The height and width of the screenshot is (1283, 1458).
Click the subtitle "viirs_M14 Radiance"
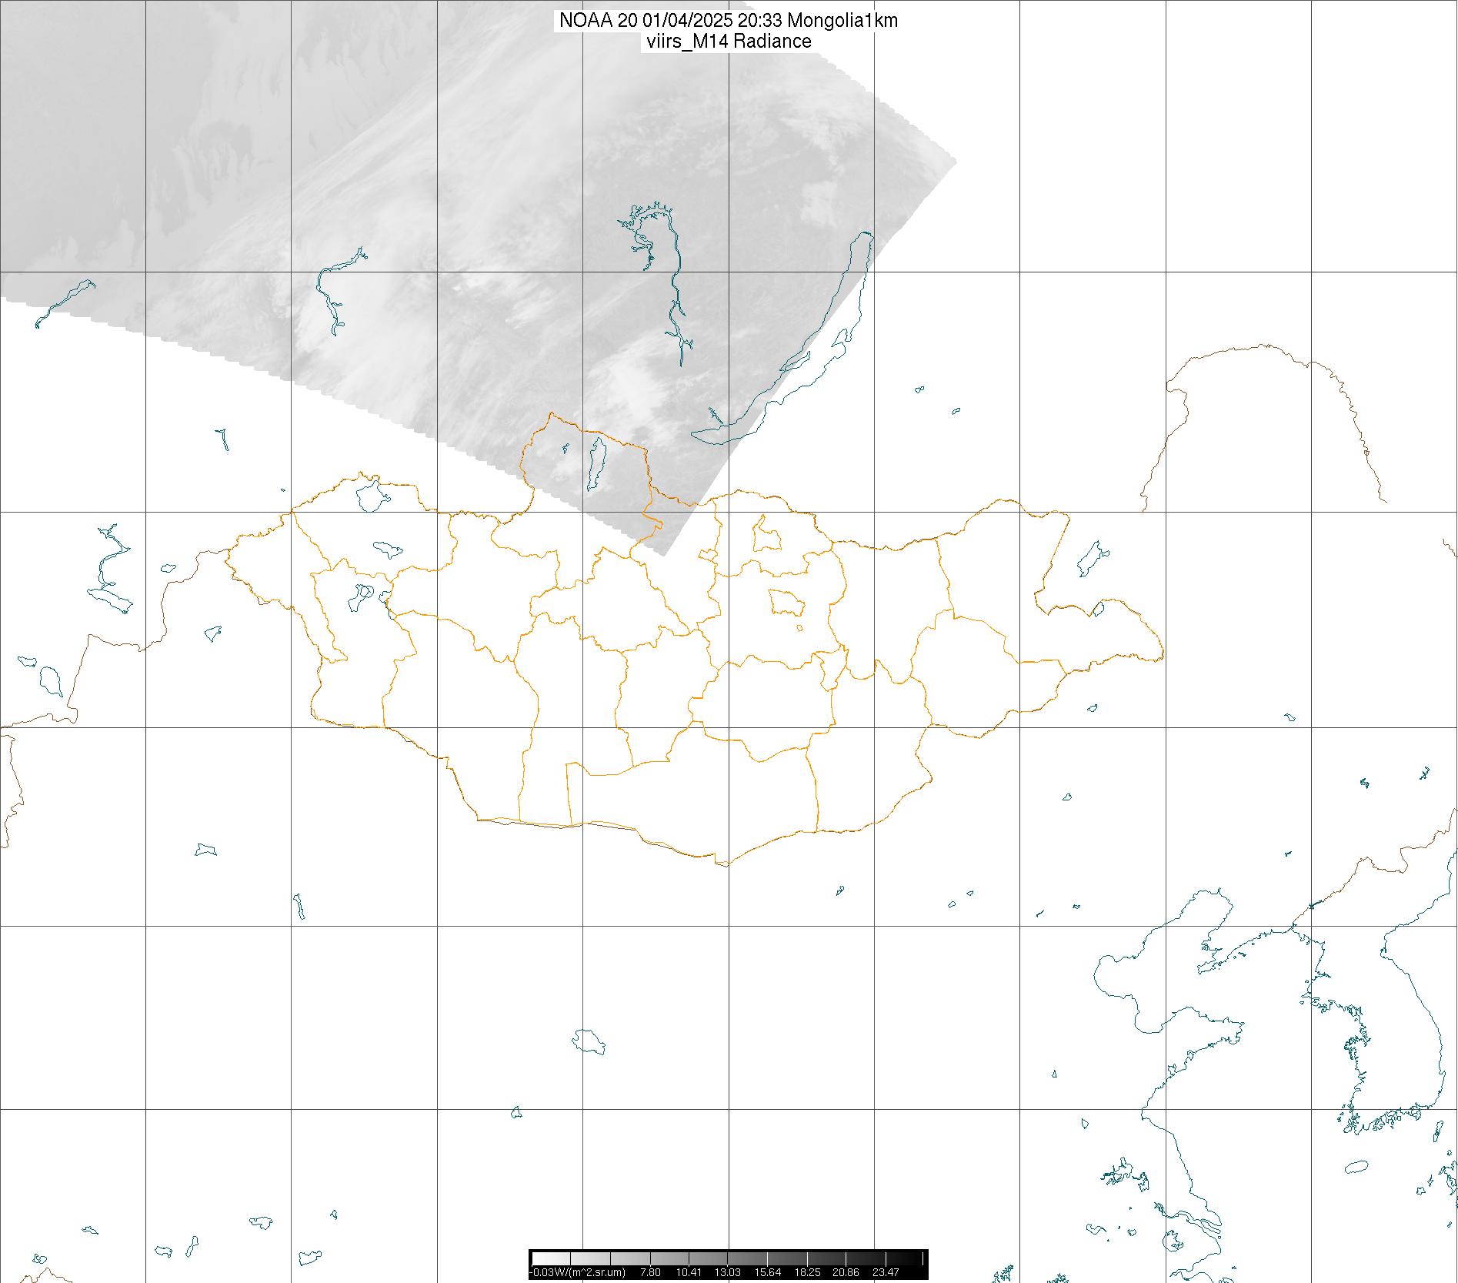728,42
